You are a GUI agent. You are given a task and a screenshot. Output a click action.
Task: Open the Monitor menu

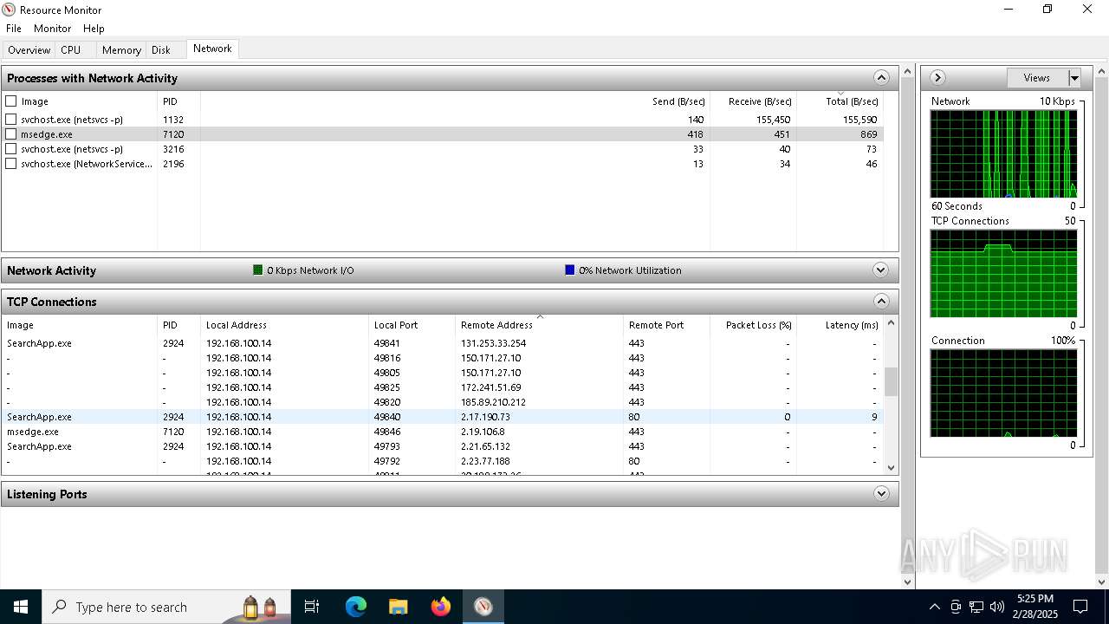pyautogui.click(x=53, y=29)
